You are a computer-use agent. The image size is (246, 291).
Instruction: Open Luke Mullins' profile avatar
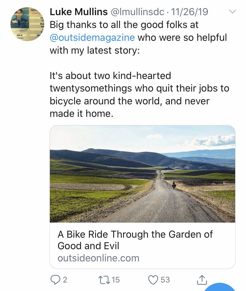point(27,24)
